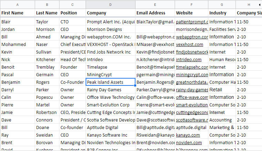
Task: Click the 'Retail' industry cell
Action: 222,90
